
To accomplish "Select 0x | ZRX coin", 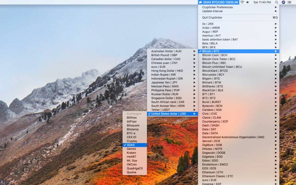I will [239, 24].
